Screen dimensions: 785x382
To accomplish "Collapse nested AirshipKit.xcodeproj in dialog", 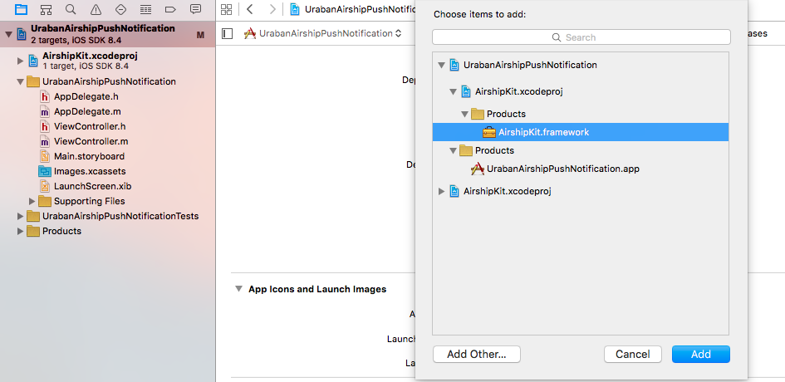I will click(x=453, y=91).
